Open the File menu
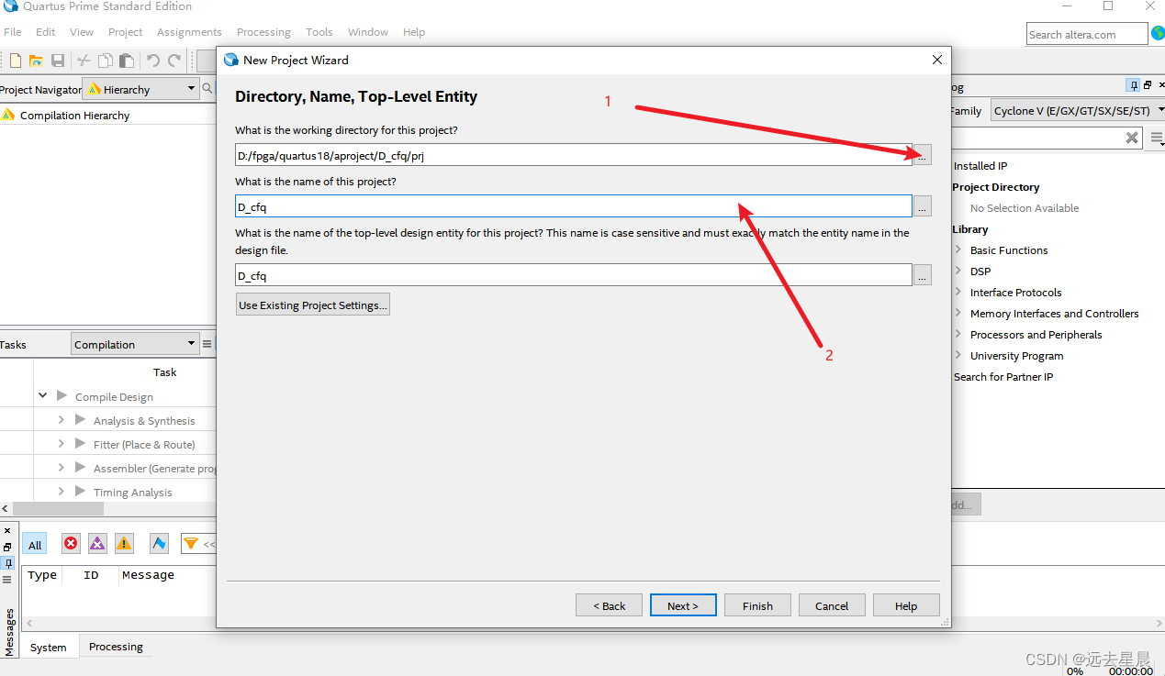 pyautogui.click(x=13, y=32)
